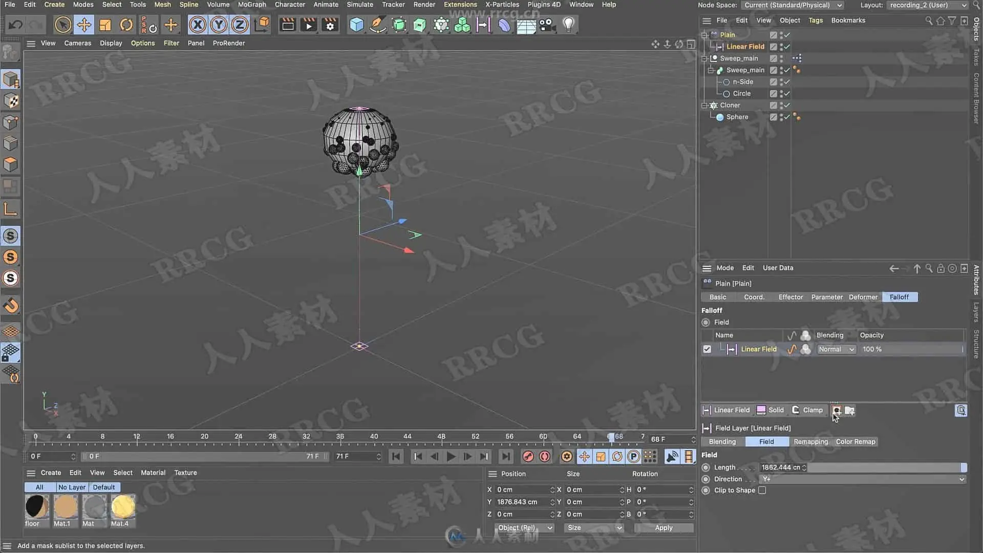This screenshot has height=553, width=983.
Task: Switch to the Remapping tab
Action: click(x=810, y=442)
